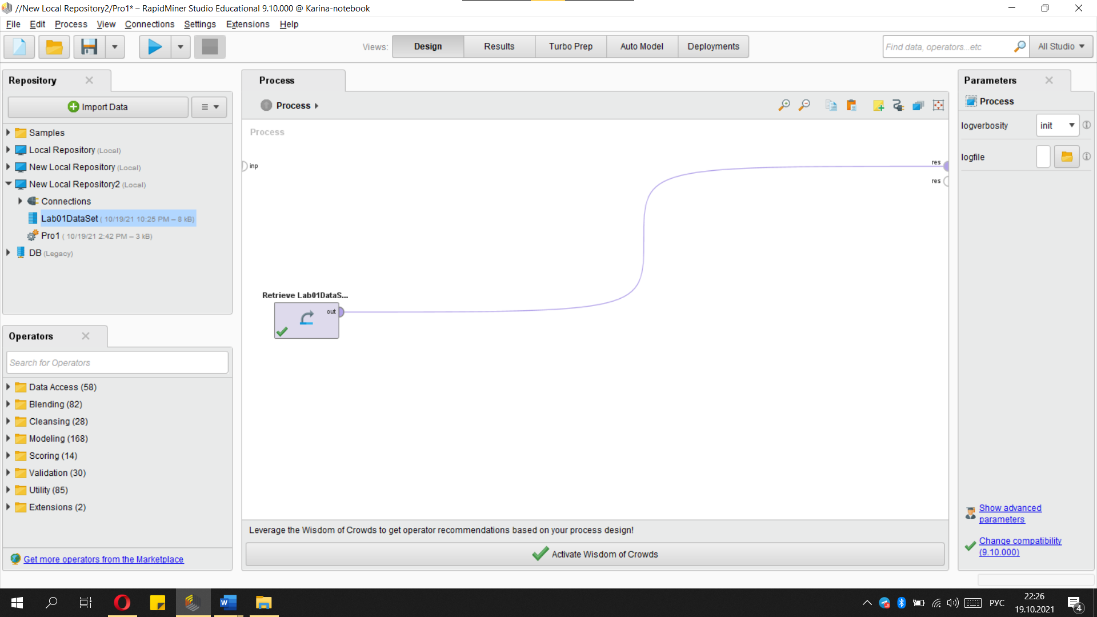Show info for the logverbosity parameter
This screenshot has width=1097, height=617.
coord(1087,125)
